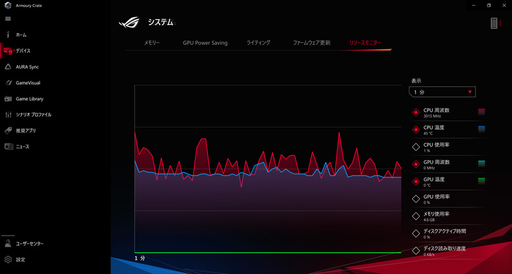Open recommended apps tag icon
This screenshot has width=512, height=274.
click(x=8, y=130)
